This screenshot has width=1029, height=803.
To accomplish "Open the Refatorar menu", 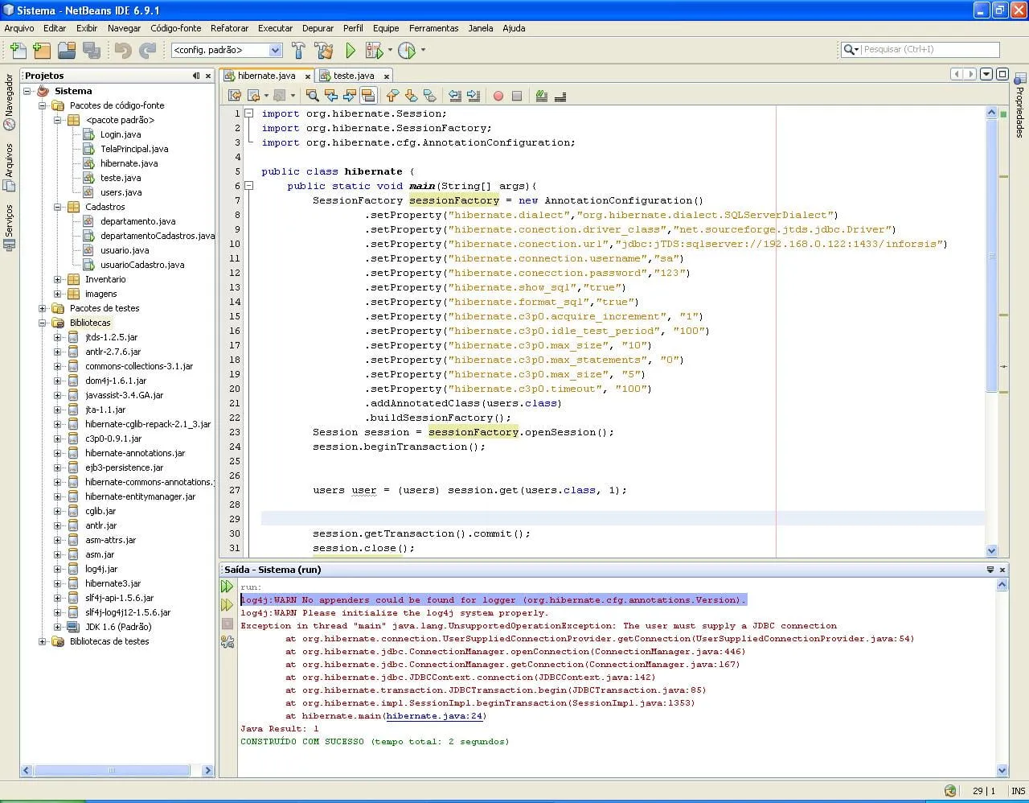I will tap(229, 28).
